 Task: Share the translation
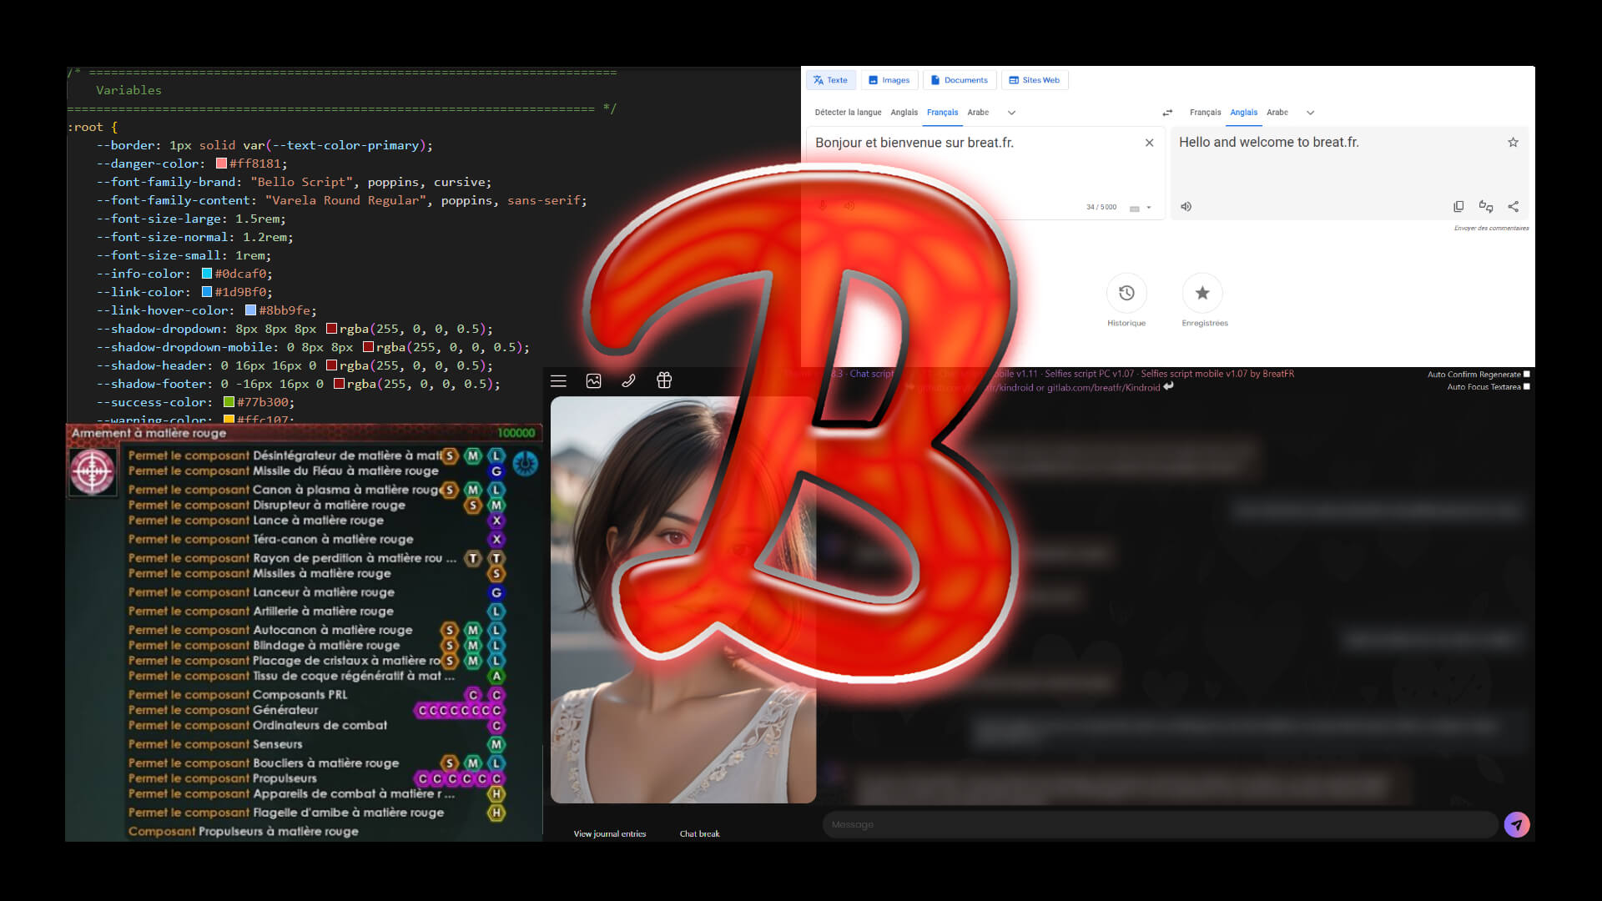(x=1513, y=207)
